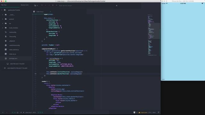Click the .gitignore git file icon
The image size is (205, 115).
pyautogui.click(x=6, y=41)
